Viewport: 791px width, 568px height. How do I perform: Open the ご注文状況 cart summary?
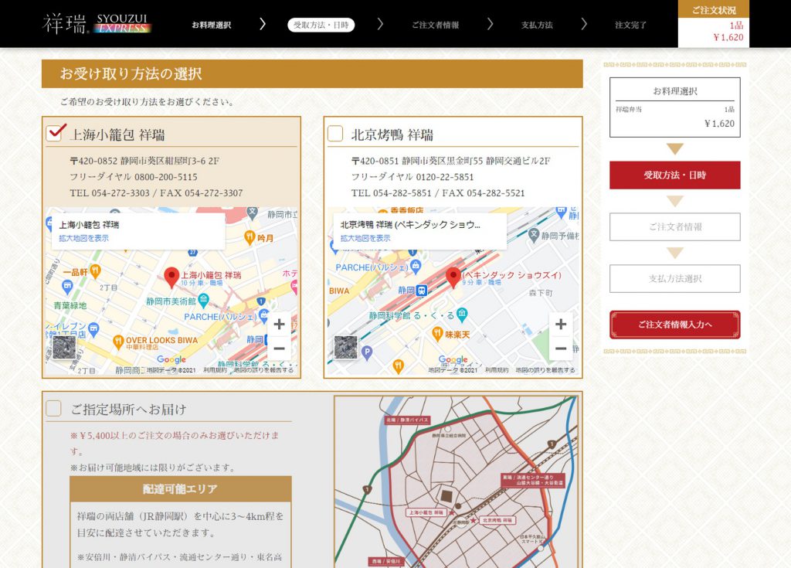(713, 24)
